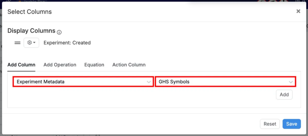
Task: Save the column selection
Action: (291, 124)
